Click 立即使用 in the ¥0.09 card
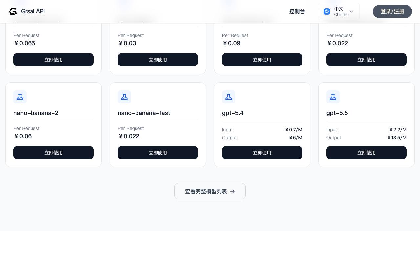This screenshot has height=262, width=420. (262, 60)
